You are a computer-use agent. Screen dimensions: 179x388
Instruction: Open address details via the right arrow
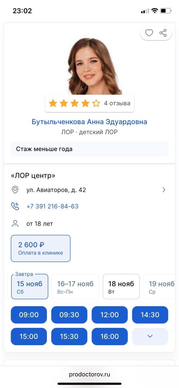pos(163,190)
